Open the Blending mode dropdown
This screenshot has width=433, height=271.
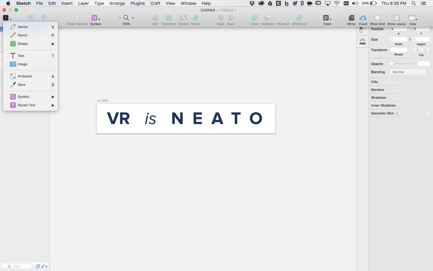[410, 72]
